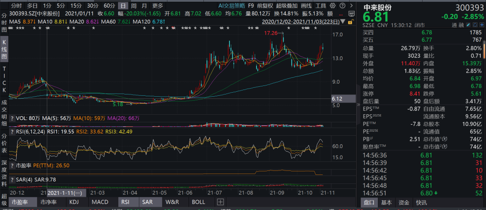Click the help question mark beside RSI(6,12,24)

pos(12,132)
